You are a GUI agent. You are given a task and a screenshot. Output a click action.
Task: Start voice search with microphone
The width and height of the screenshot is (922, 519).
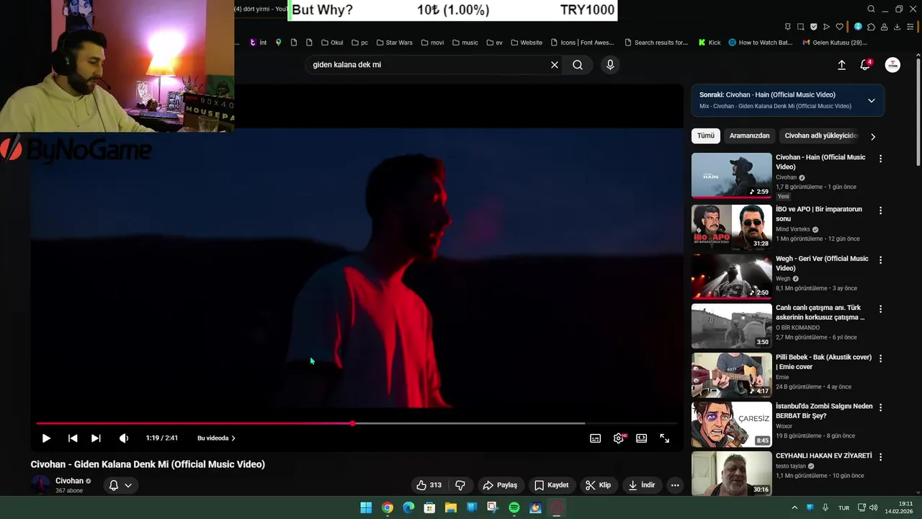coord(610,65)
